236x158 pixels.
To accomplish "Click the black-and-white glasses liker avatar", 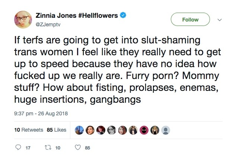I will click(x=112, y=130).
